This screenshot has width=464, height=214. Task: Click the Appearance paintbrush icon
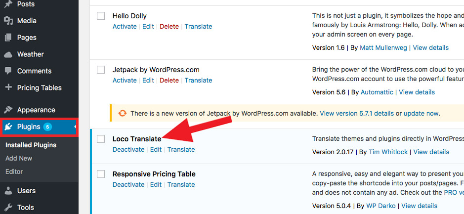click(8, 110)
